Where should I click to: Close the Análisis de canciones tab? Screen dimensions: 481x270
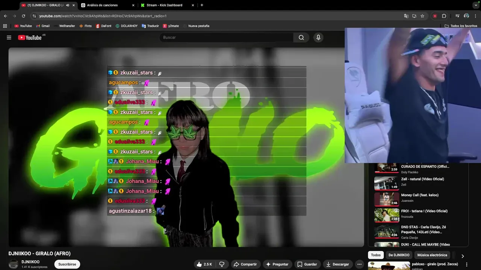pyautogui.click(x=133, y=5)
